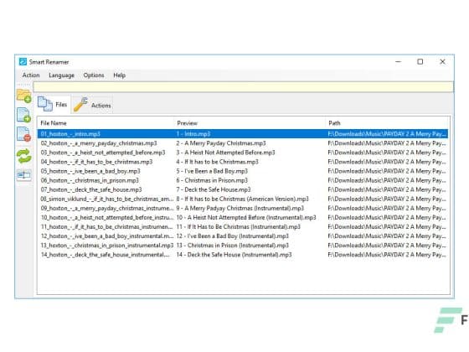Close the Smart Renamer window
Screen dimensions: 469x352
pos(442,62)
